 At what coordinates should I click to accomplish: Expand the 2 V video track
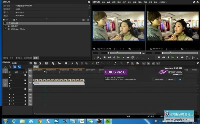pyautogui.click(x=10, y=77)
